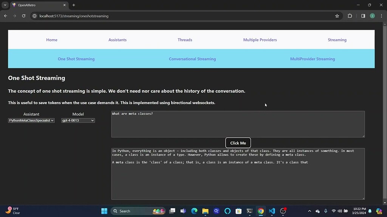The height and width of the screenshot is (217, 387).
Task: Open Visual Studio Code from the taskbar
Action: (x=272, y=211)
